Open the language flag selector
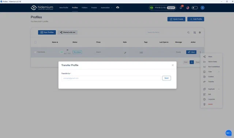Image resolution: width=234 pixels, height=138 pixels. click(x=188, y=8)
